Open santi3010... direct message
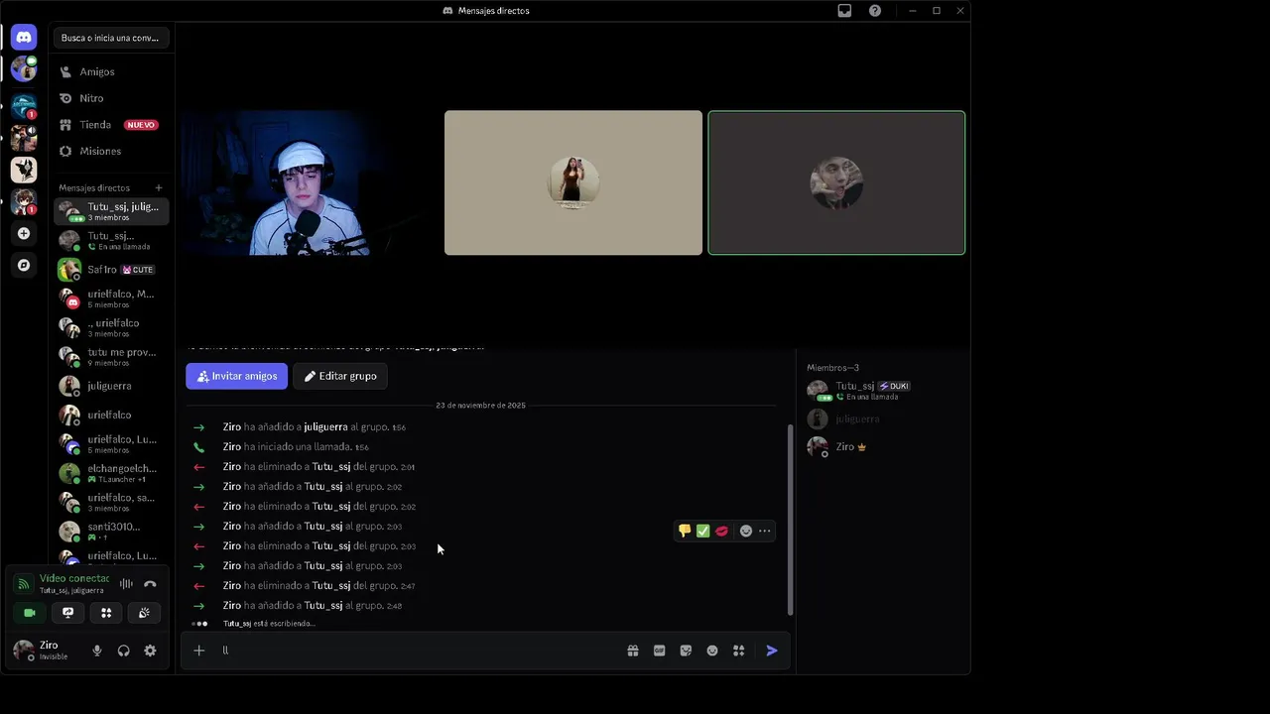Viewport: 1270px width, 714px height. pyautogui.click(x=111, y=532)
